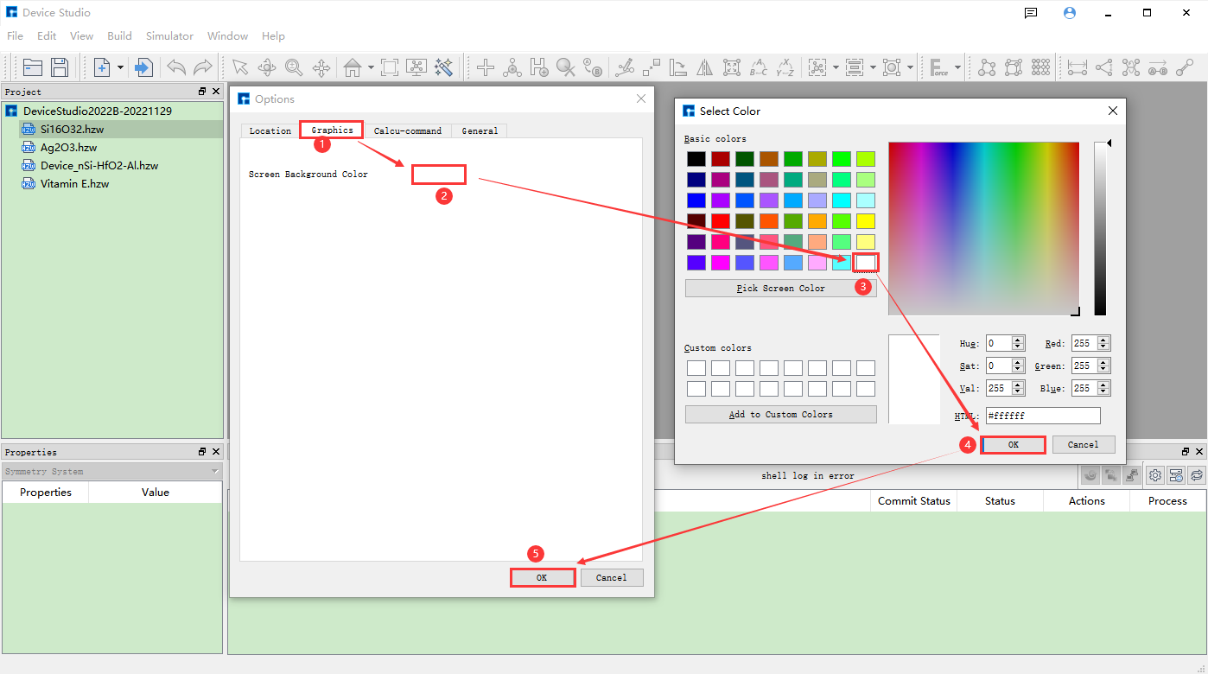
Task: Select the white basic color swatch
Action: [x=866, y=262]
